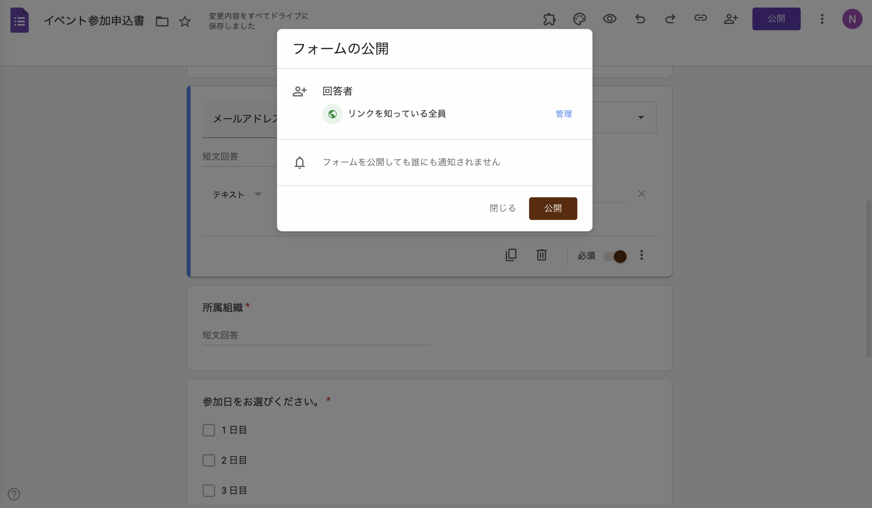Open the テキスト validation dropdown

pos(237,195)
